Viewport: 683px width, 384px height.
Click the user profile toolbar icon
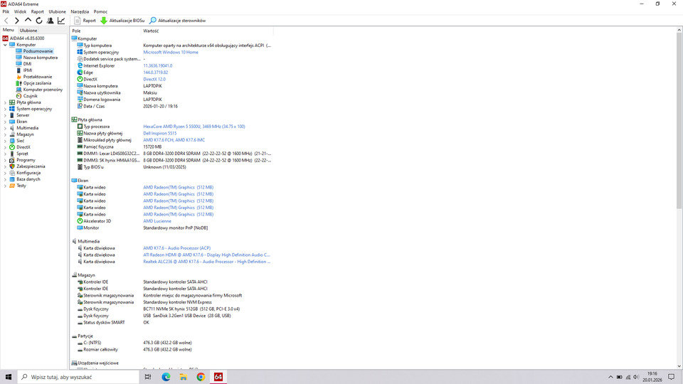tap(50, 21)
